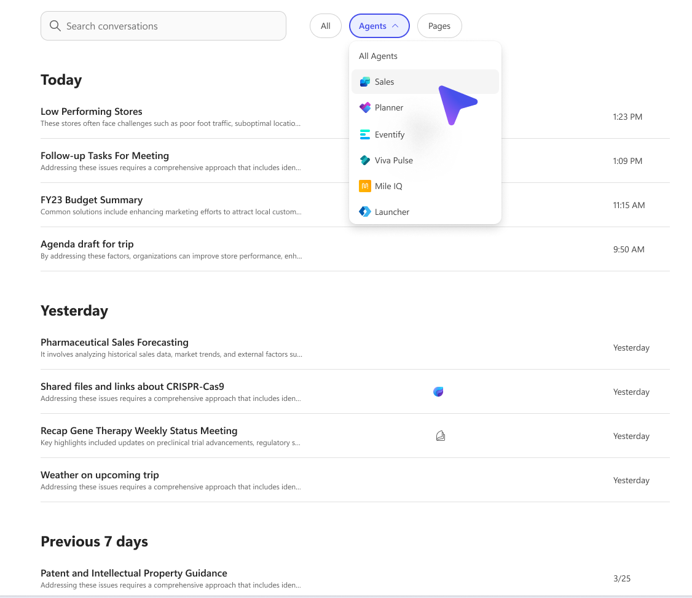Click the Viva Pulse agent icon
This screenshot has width=692, height=598.
(x=365, y=160)
